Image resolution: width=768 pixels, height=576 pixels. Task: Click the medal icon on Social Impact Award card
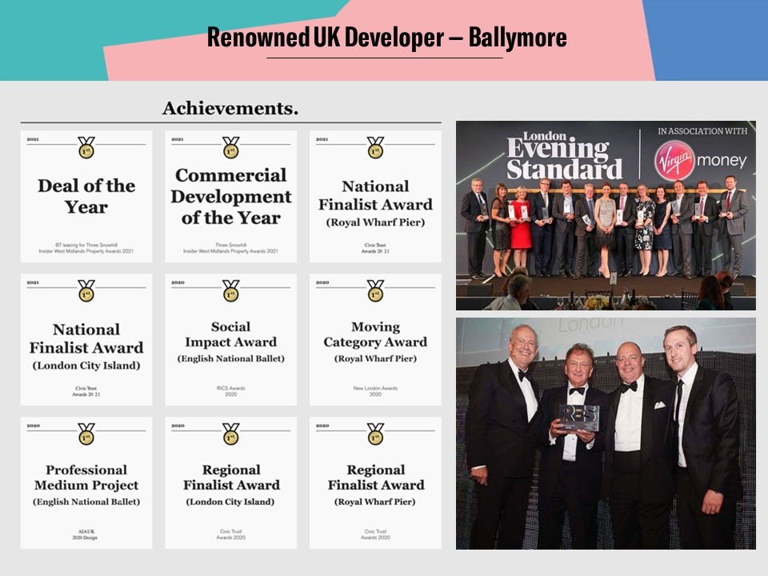[230, 290]
